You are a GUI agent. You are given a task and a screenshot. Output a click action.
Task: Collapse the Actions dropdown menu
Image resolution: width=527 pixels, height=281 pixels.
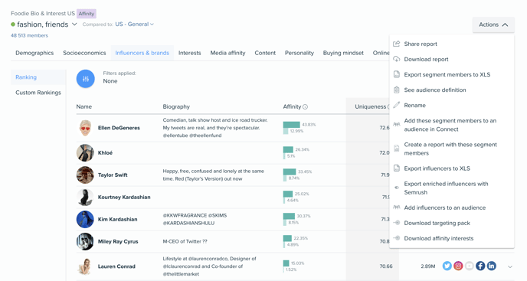(x=493, y=25)
